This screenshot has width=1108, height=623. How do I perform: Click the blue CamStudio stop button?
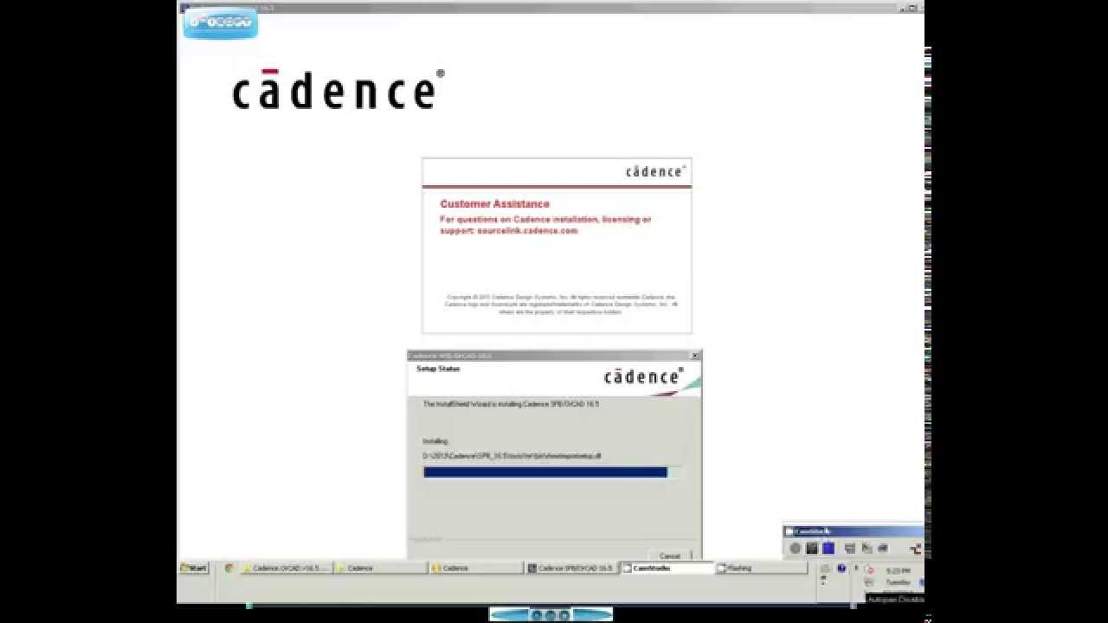828,548
